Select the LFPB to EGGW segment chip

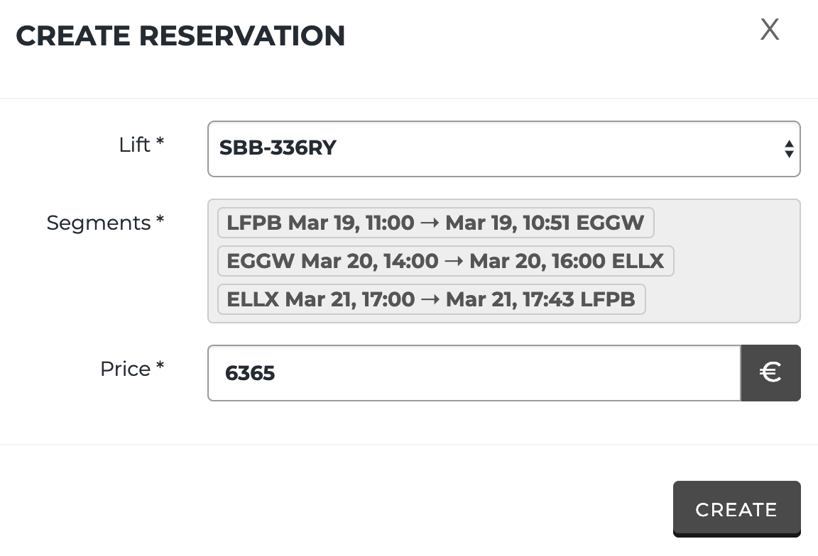(x=435, y=223)
